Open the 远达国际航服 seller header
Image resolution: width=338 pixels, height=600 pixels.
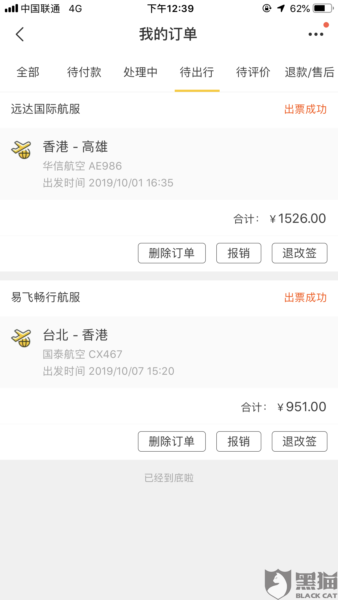[169, 110]
